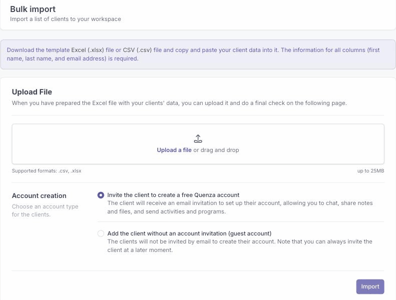Click the 'Bulk import' heading
The height and width of the screenshot is (300, 396).
point(33,9)
